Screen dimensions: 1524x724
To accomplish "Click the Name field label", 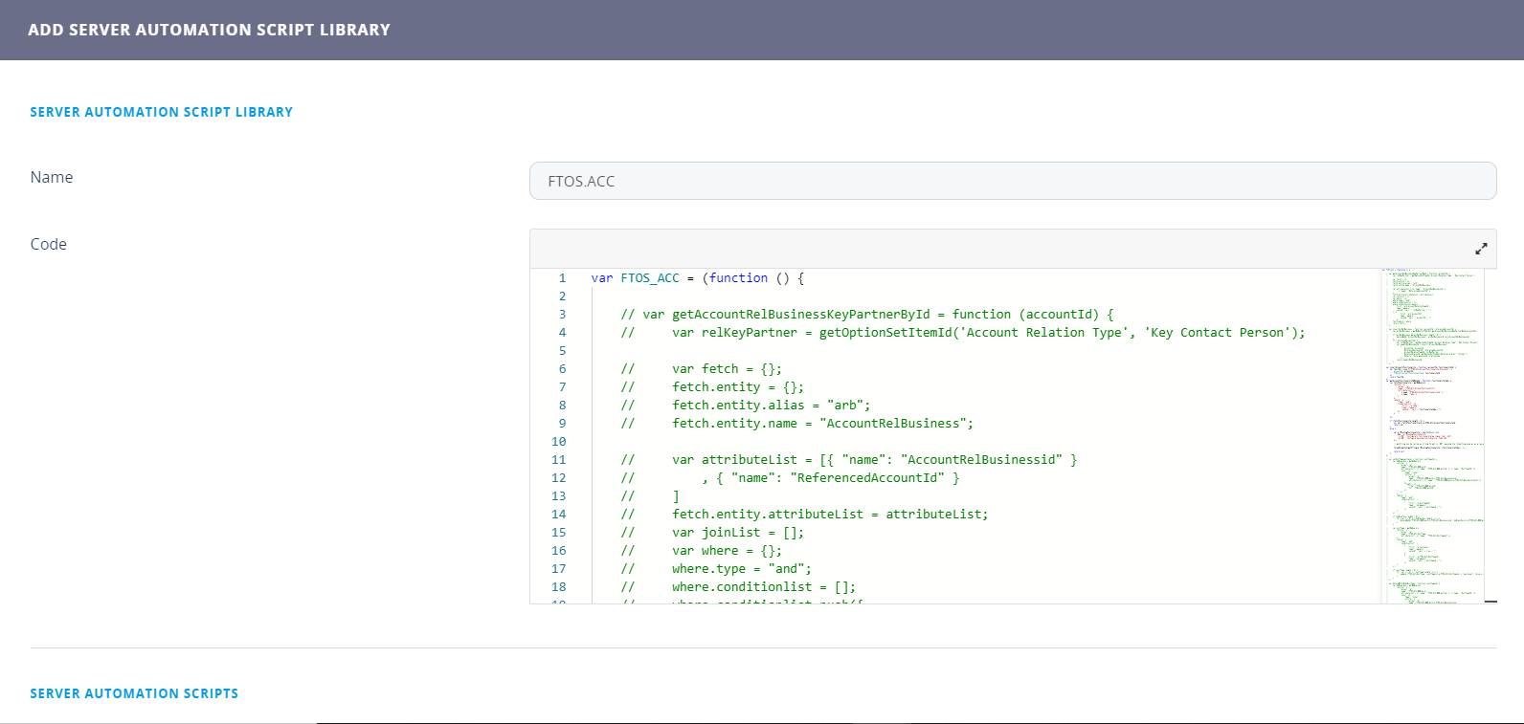I will pyautogui.click(x=52, y=177).
